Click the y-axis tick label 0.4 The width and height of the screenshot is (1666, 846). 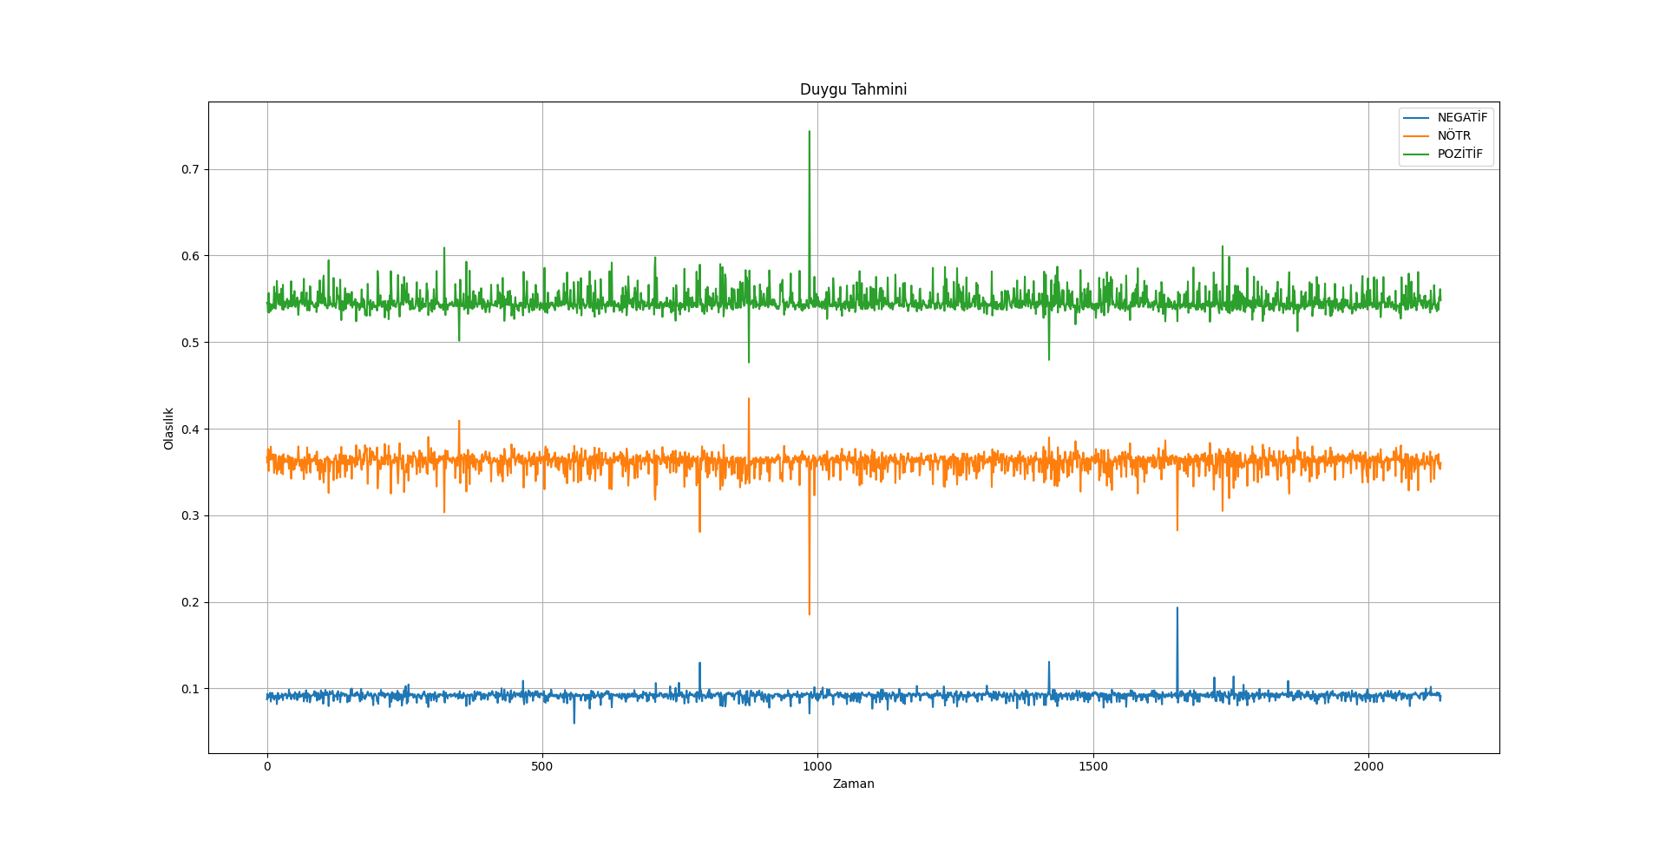[x=190, y=430]
